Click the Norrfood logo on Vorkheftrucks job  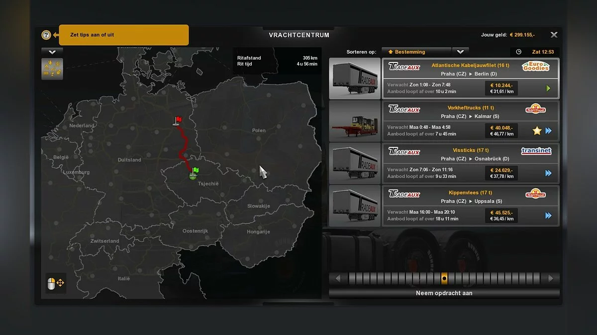(x=536, y=109)
